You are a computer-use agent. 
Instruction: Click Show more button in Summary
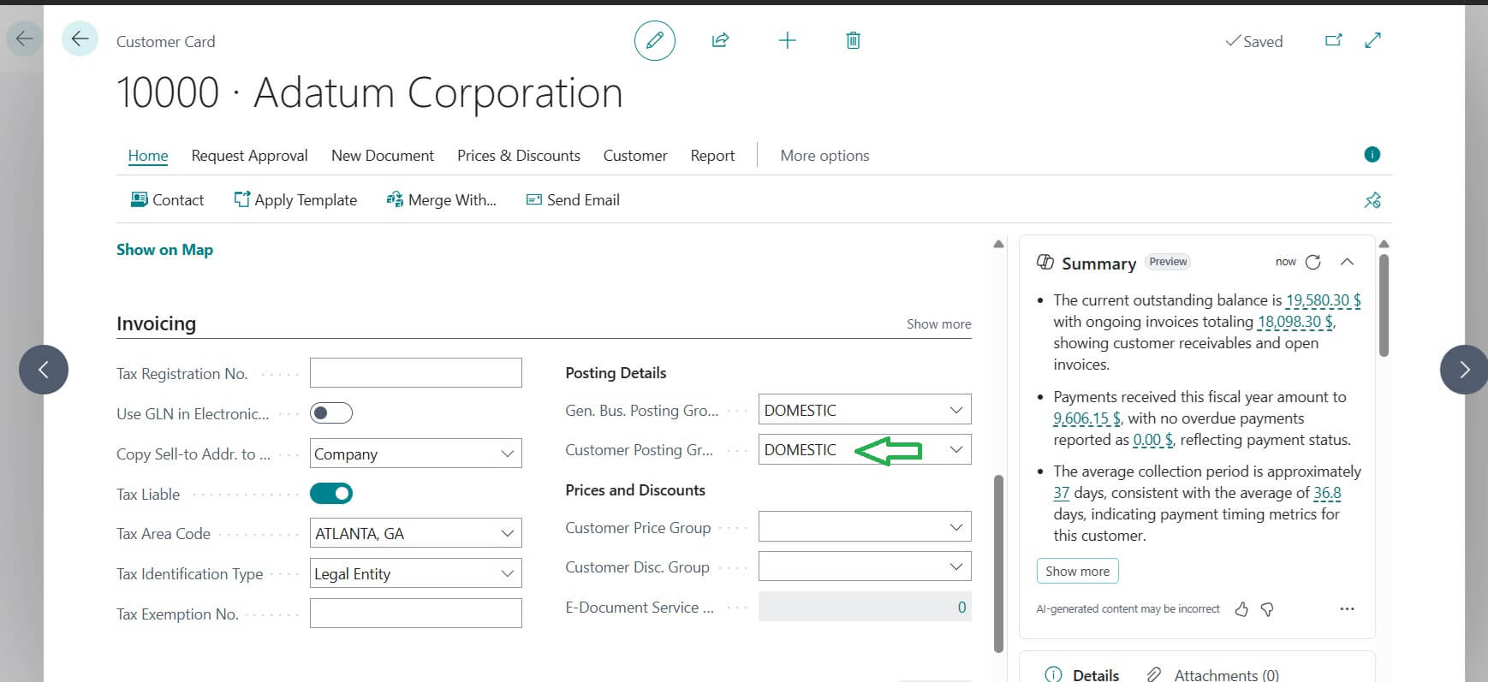[1077, 571]
